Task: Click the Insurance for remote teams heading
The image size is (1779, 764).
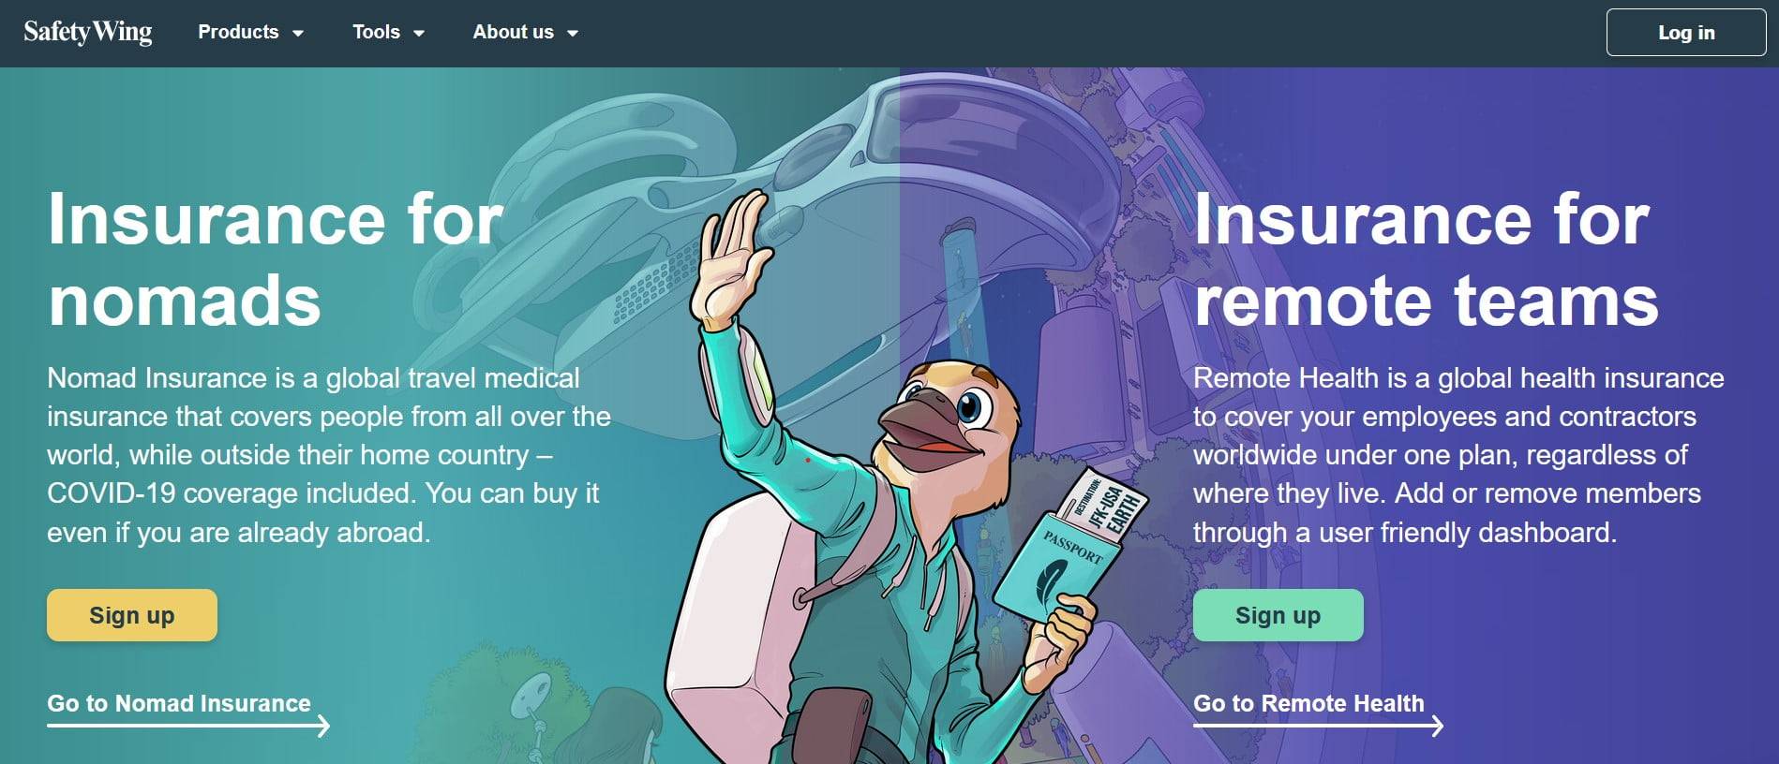Action: coord(1426,259)
